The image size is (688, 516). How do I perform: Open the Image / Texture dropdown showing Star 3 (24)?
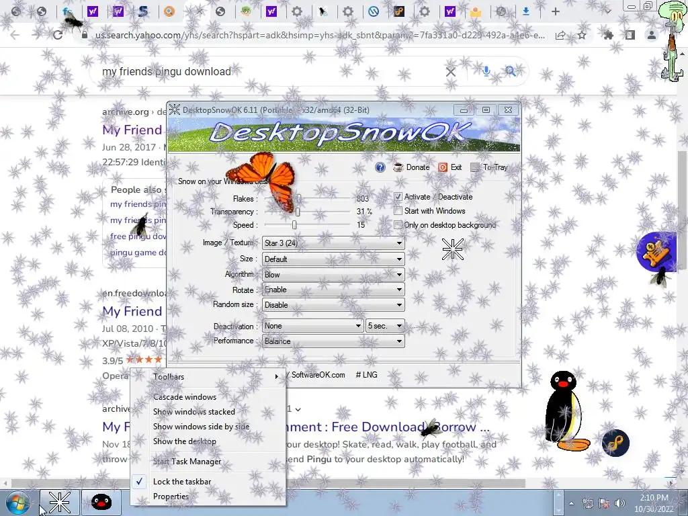pyautogui.click(x=333, y=243)
